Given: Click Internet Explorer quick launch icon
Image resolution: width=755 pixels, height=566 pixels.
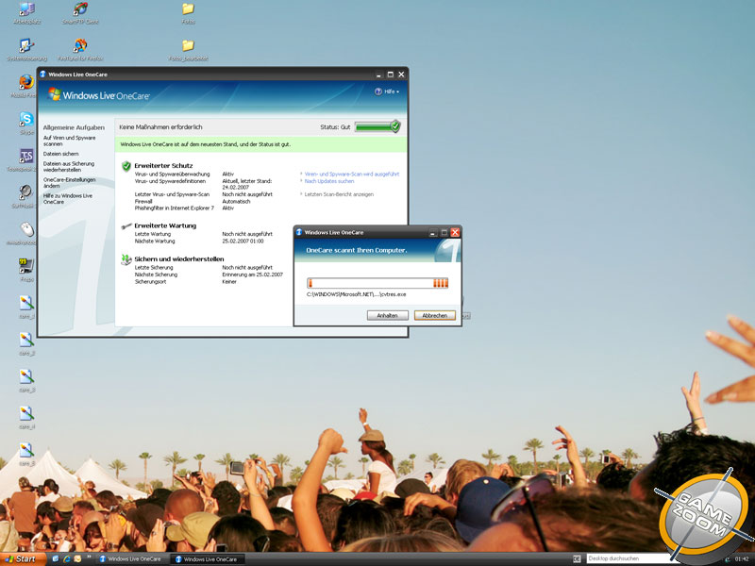Looking at the screenshot, I should tap(66, 558).
